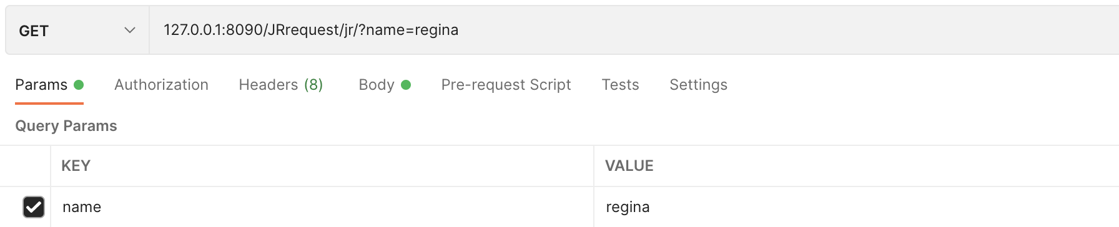Edit the name key cell

point(322,207)
